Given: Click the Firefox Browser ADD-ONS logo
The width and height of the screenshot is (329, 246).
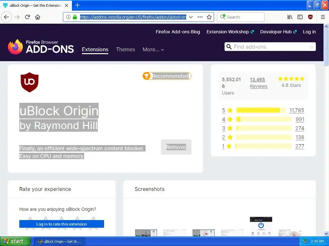Looking at the screenshot, I should click(41, 47).
